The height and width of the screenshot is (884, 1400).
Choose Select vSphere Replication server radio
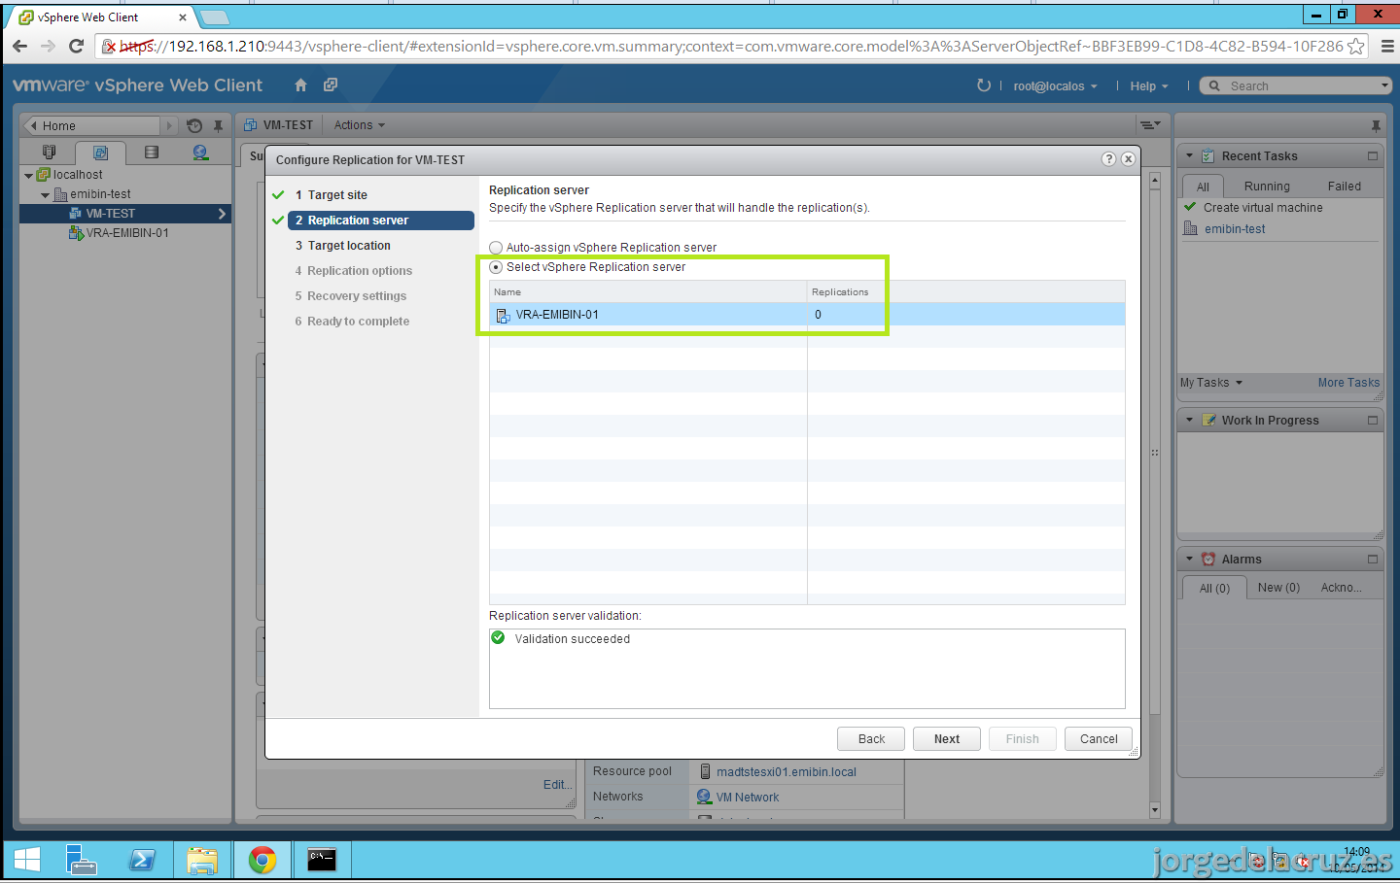[496, 267]
